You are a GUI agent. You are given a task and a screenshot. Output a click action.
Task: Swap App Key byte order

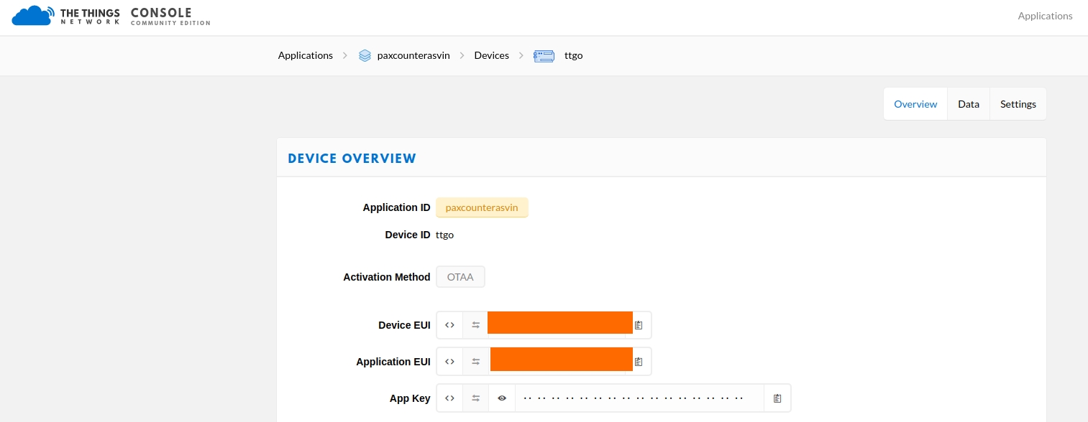[x=475, y=398]
